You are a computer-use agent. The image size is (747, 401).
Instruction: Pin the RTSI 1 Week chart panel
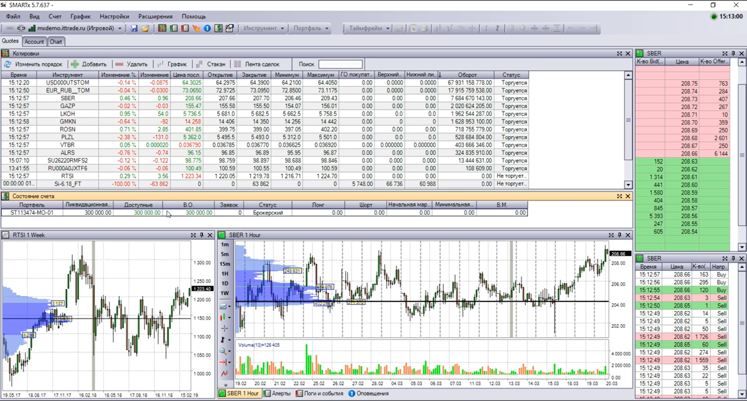(201, 235)
